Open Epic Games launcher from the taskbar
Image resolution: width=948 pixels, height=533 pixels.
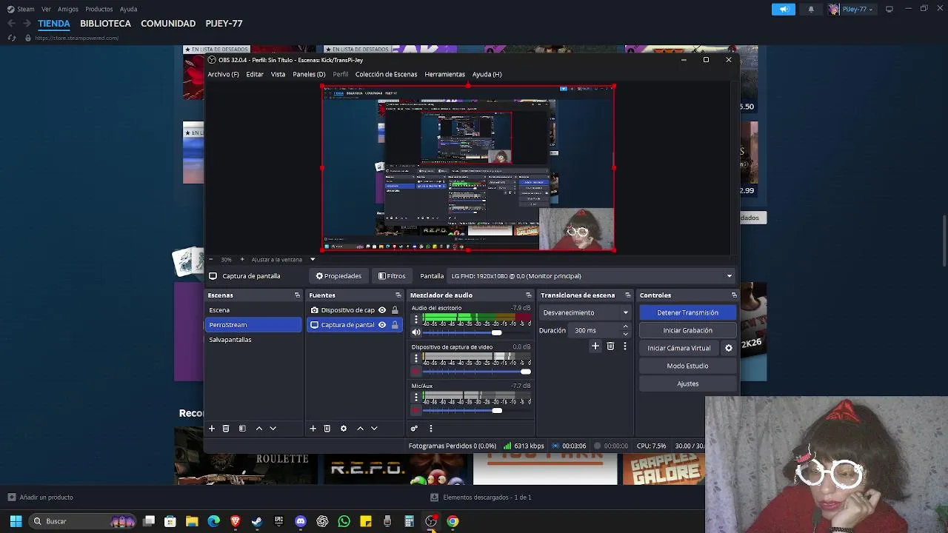coord(278,521)
